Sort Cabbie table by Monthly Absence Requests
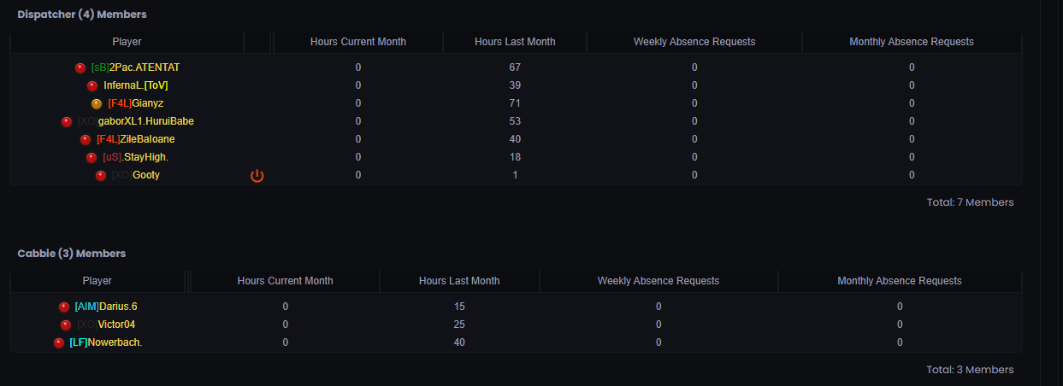Screen dimensions: 1063x386 click(x=900, y=281)
